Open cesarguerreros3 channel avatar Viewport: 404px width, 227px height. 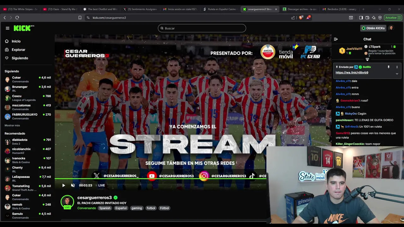(x=67, y=202)
